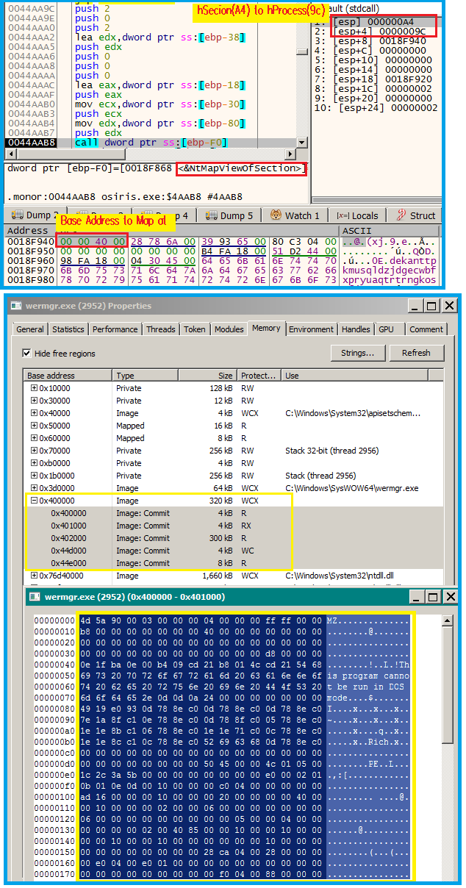Click the Strings... button
The image size is (466, 888).
(358, 353)
